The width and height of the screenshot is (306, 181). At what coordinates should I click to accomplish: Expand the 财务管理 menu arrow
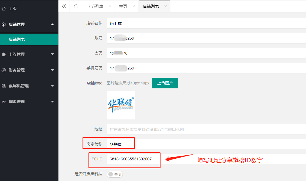pos(52,70)
